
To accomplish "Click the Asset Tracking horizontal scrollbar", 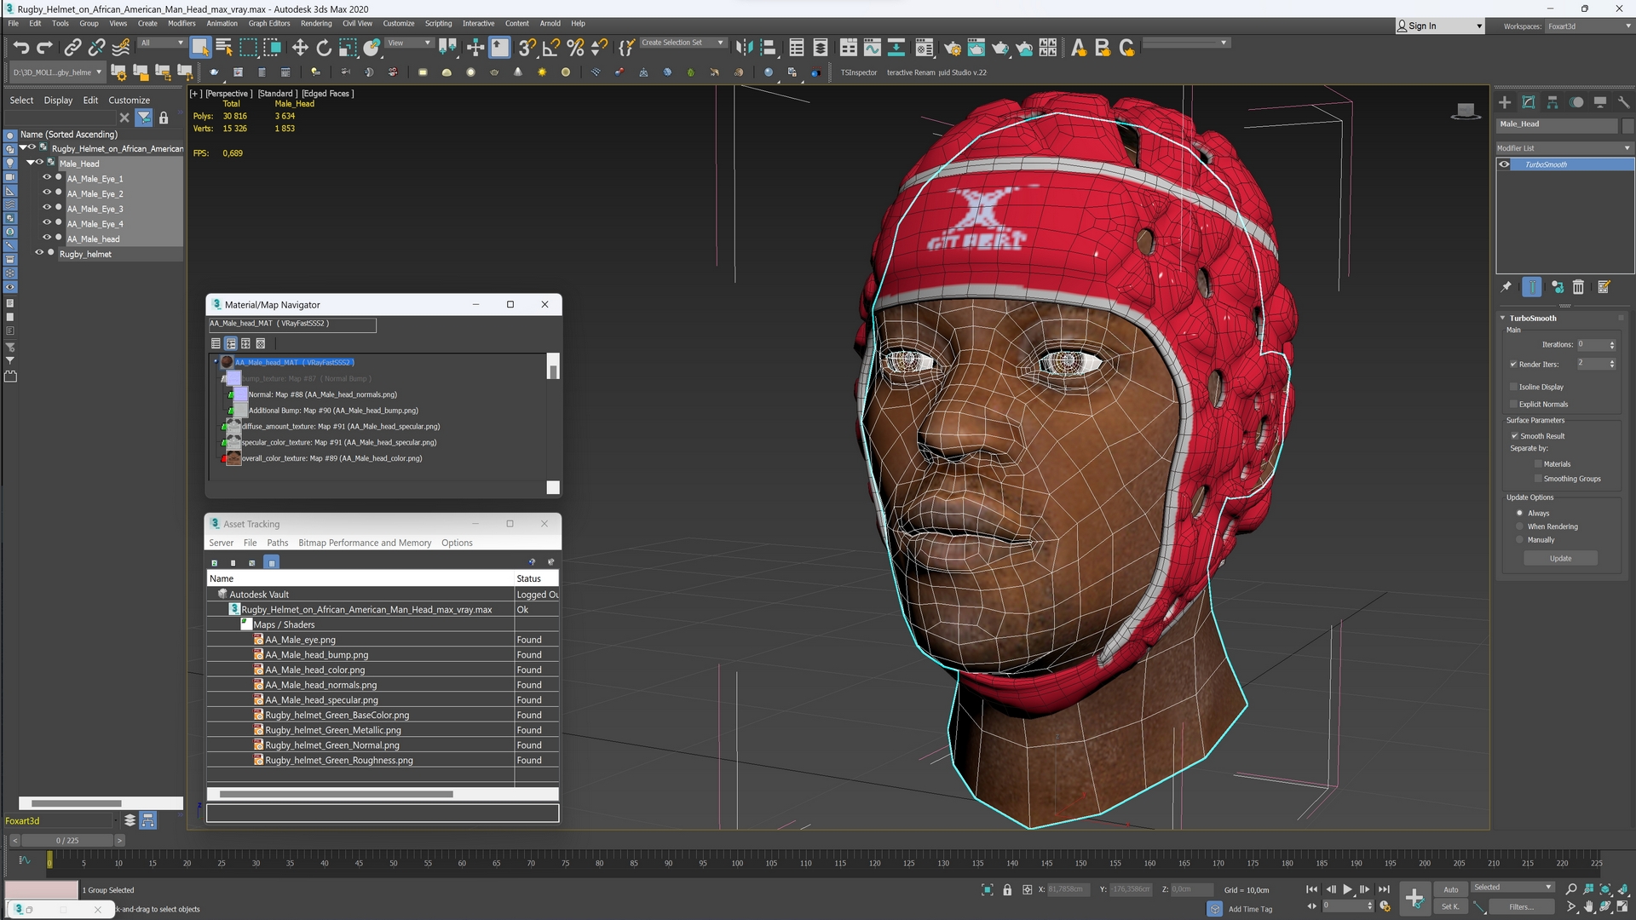I will coord(336,794).
